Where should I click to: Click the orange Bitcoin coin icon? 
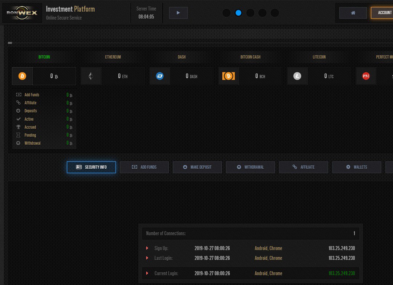22,76
